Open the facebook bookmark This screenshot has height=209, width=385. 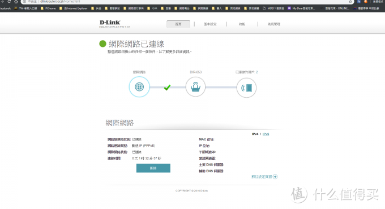point(6,8)
